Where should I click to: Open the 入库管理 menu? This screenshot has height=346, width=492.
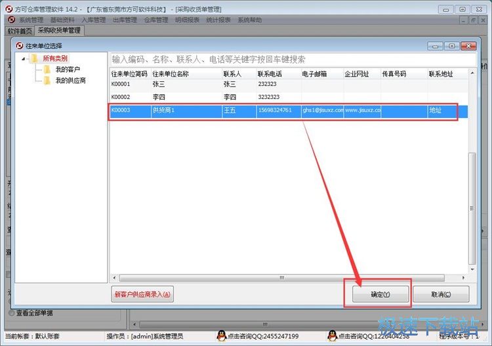click(94, 20)
